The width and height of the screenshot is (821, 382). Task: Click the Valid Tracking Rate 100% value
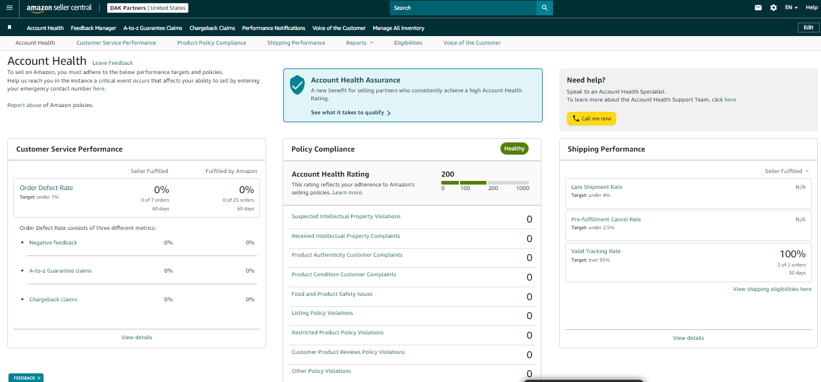(x=792, y=254)
